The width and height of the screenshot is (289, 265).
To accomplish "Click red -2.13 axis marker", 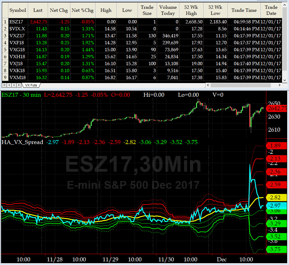I will click(277, 159).
